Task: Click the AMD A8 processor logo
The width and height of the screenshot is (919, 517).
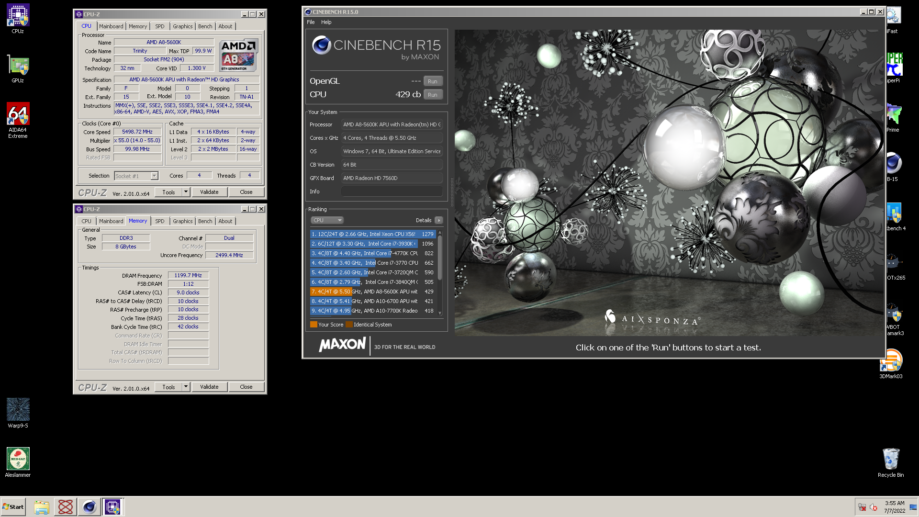Action: coord(239,56)
